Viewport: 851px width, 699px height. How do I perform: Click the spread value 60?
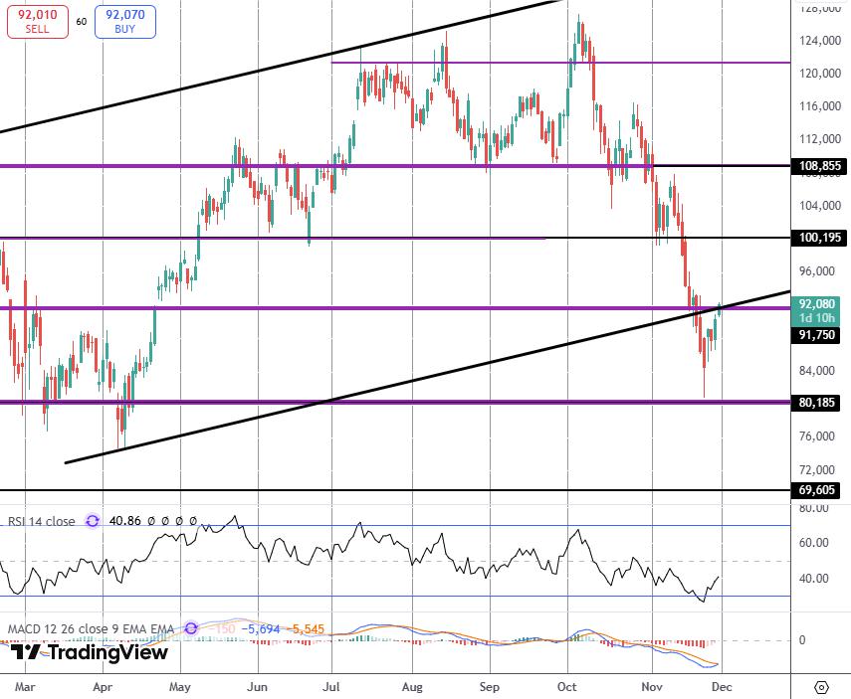[82, 22]
